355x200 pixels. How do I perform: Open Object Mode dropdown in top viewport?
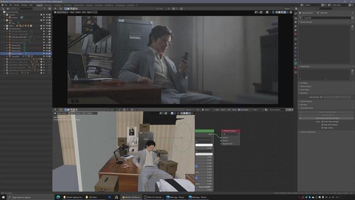click(x=62, y=12)
